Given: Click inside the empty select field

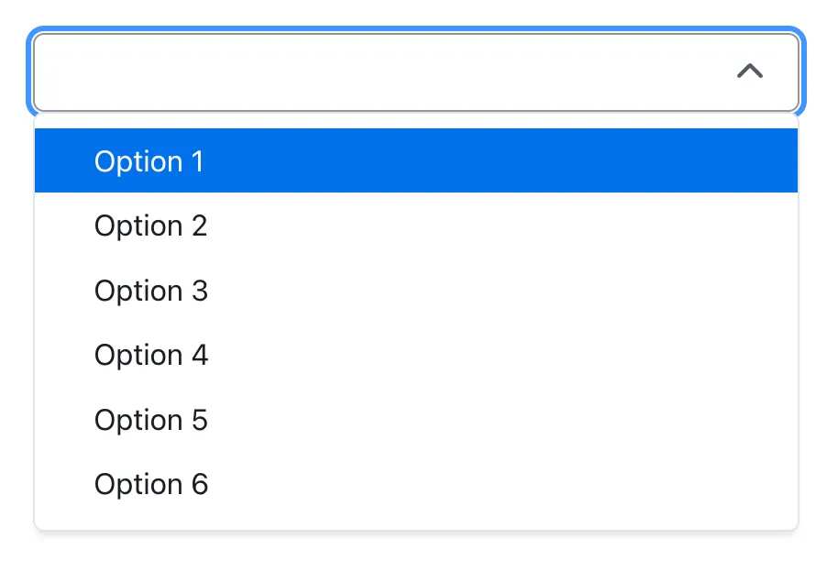Looking at the screenshot, I should pyautogui.click(x=385, y=71).
